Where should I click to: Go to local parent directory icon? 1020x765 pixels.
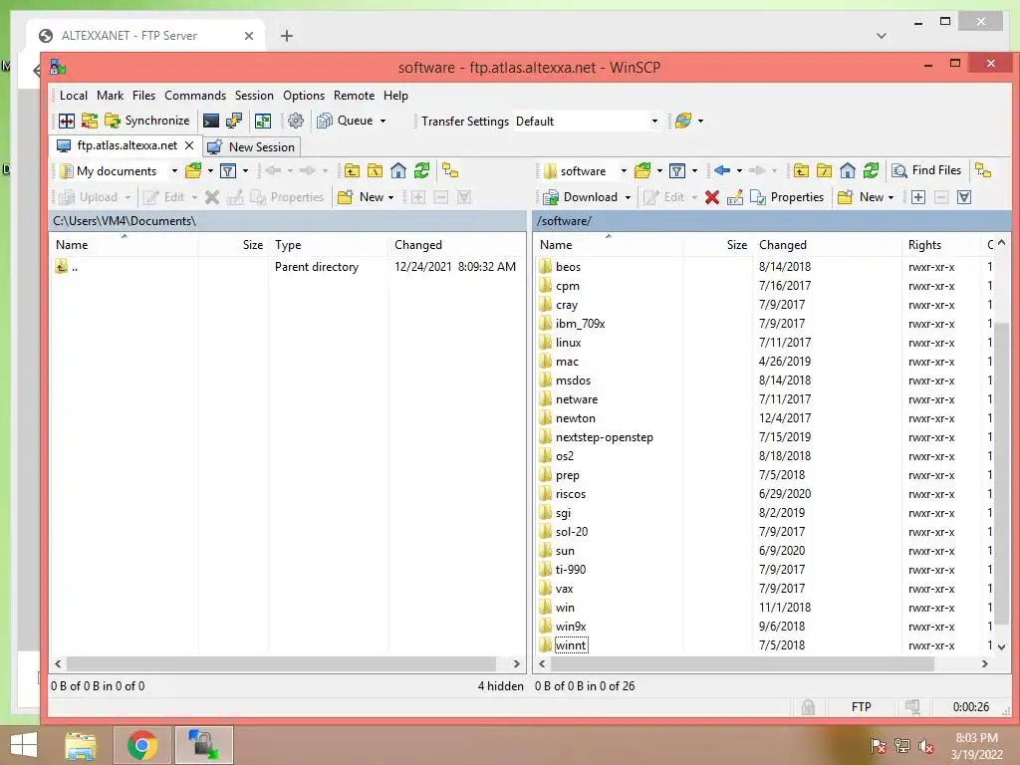(352, 171)
